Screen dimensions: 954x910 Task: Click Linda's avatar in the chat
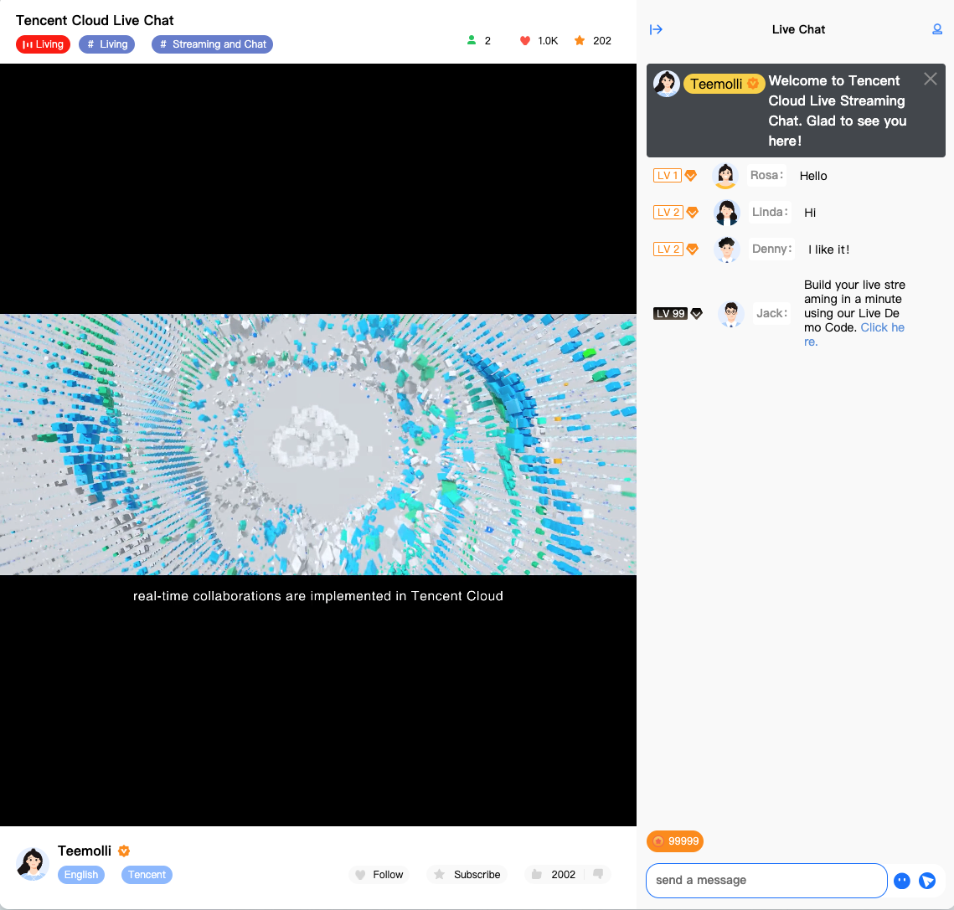pos(726,213)
